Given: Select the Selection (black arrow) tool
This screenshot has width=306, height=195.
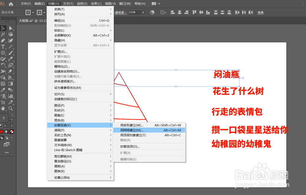Looking at the screenshot, I should 3,28.
